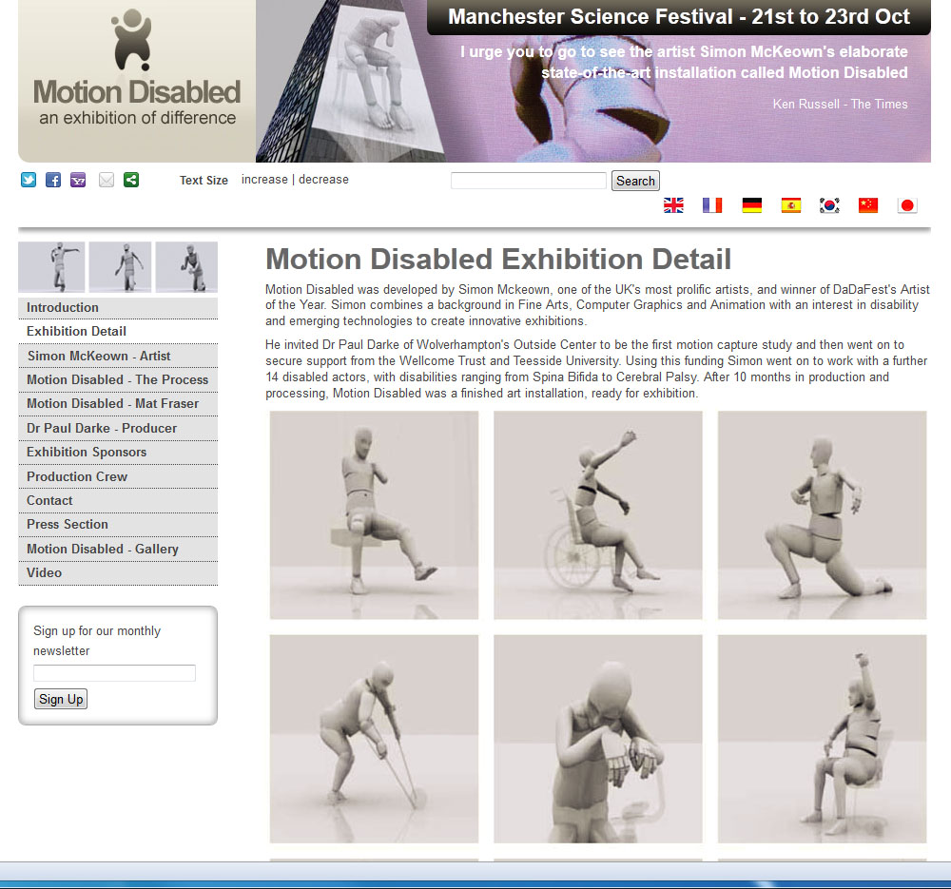Viewport: 951px width, 889px height.
Task: Open third sidebar kneeling figure thumbnail
Action: 186,267
